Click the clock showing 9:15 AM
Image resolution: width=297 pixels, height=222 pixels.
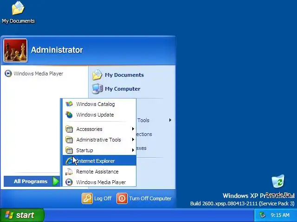point(280,215)
